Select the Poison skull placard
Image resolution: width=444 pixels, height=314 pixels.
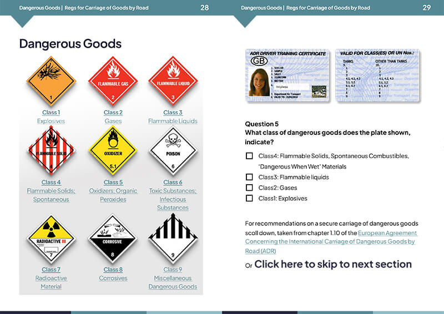[173, 150]
